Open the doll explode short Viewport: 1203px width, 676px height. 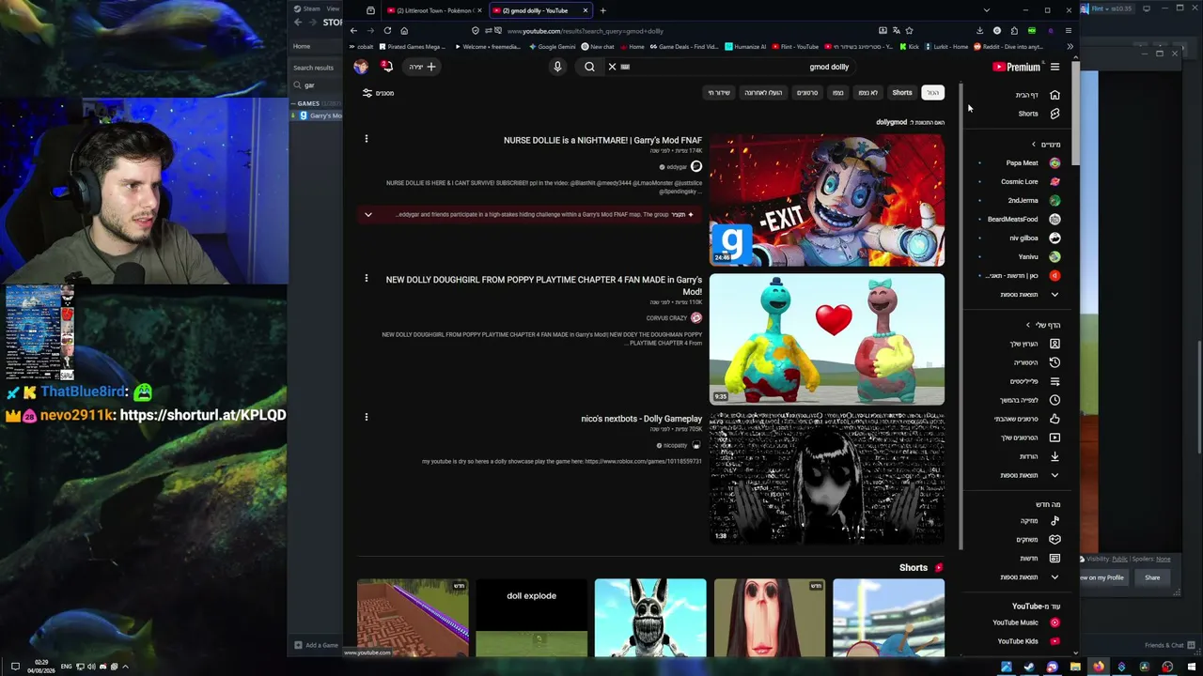pos(531,618)
